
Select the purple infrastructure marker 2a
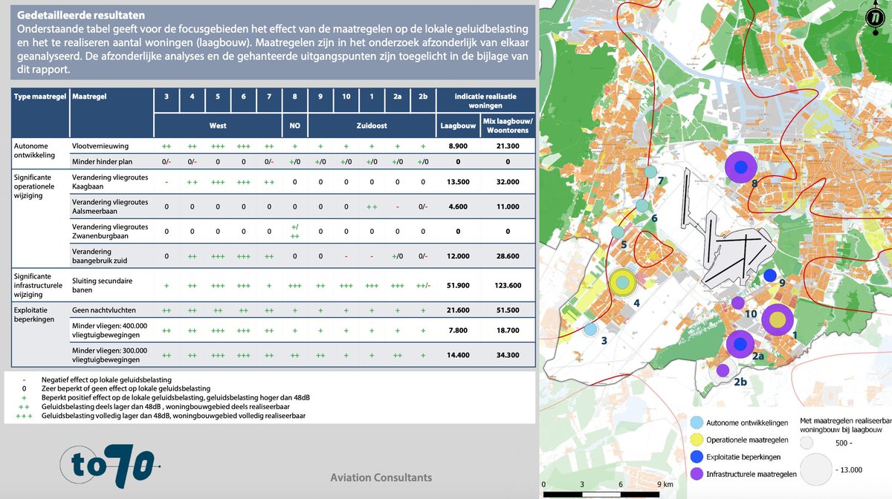[x=739, y=344]
